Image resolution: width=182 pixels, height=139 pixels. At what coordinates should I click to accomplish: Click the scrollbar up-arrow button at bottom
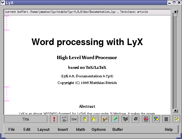click(x=175, y=111)
